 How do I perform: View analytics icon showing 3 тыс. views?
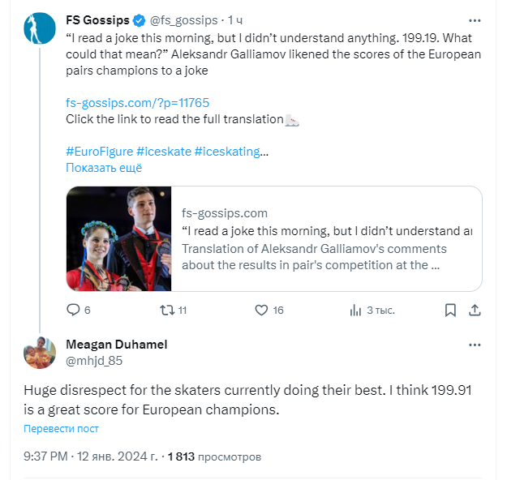tap(355, 310)
